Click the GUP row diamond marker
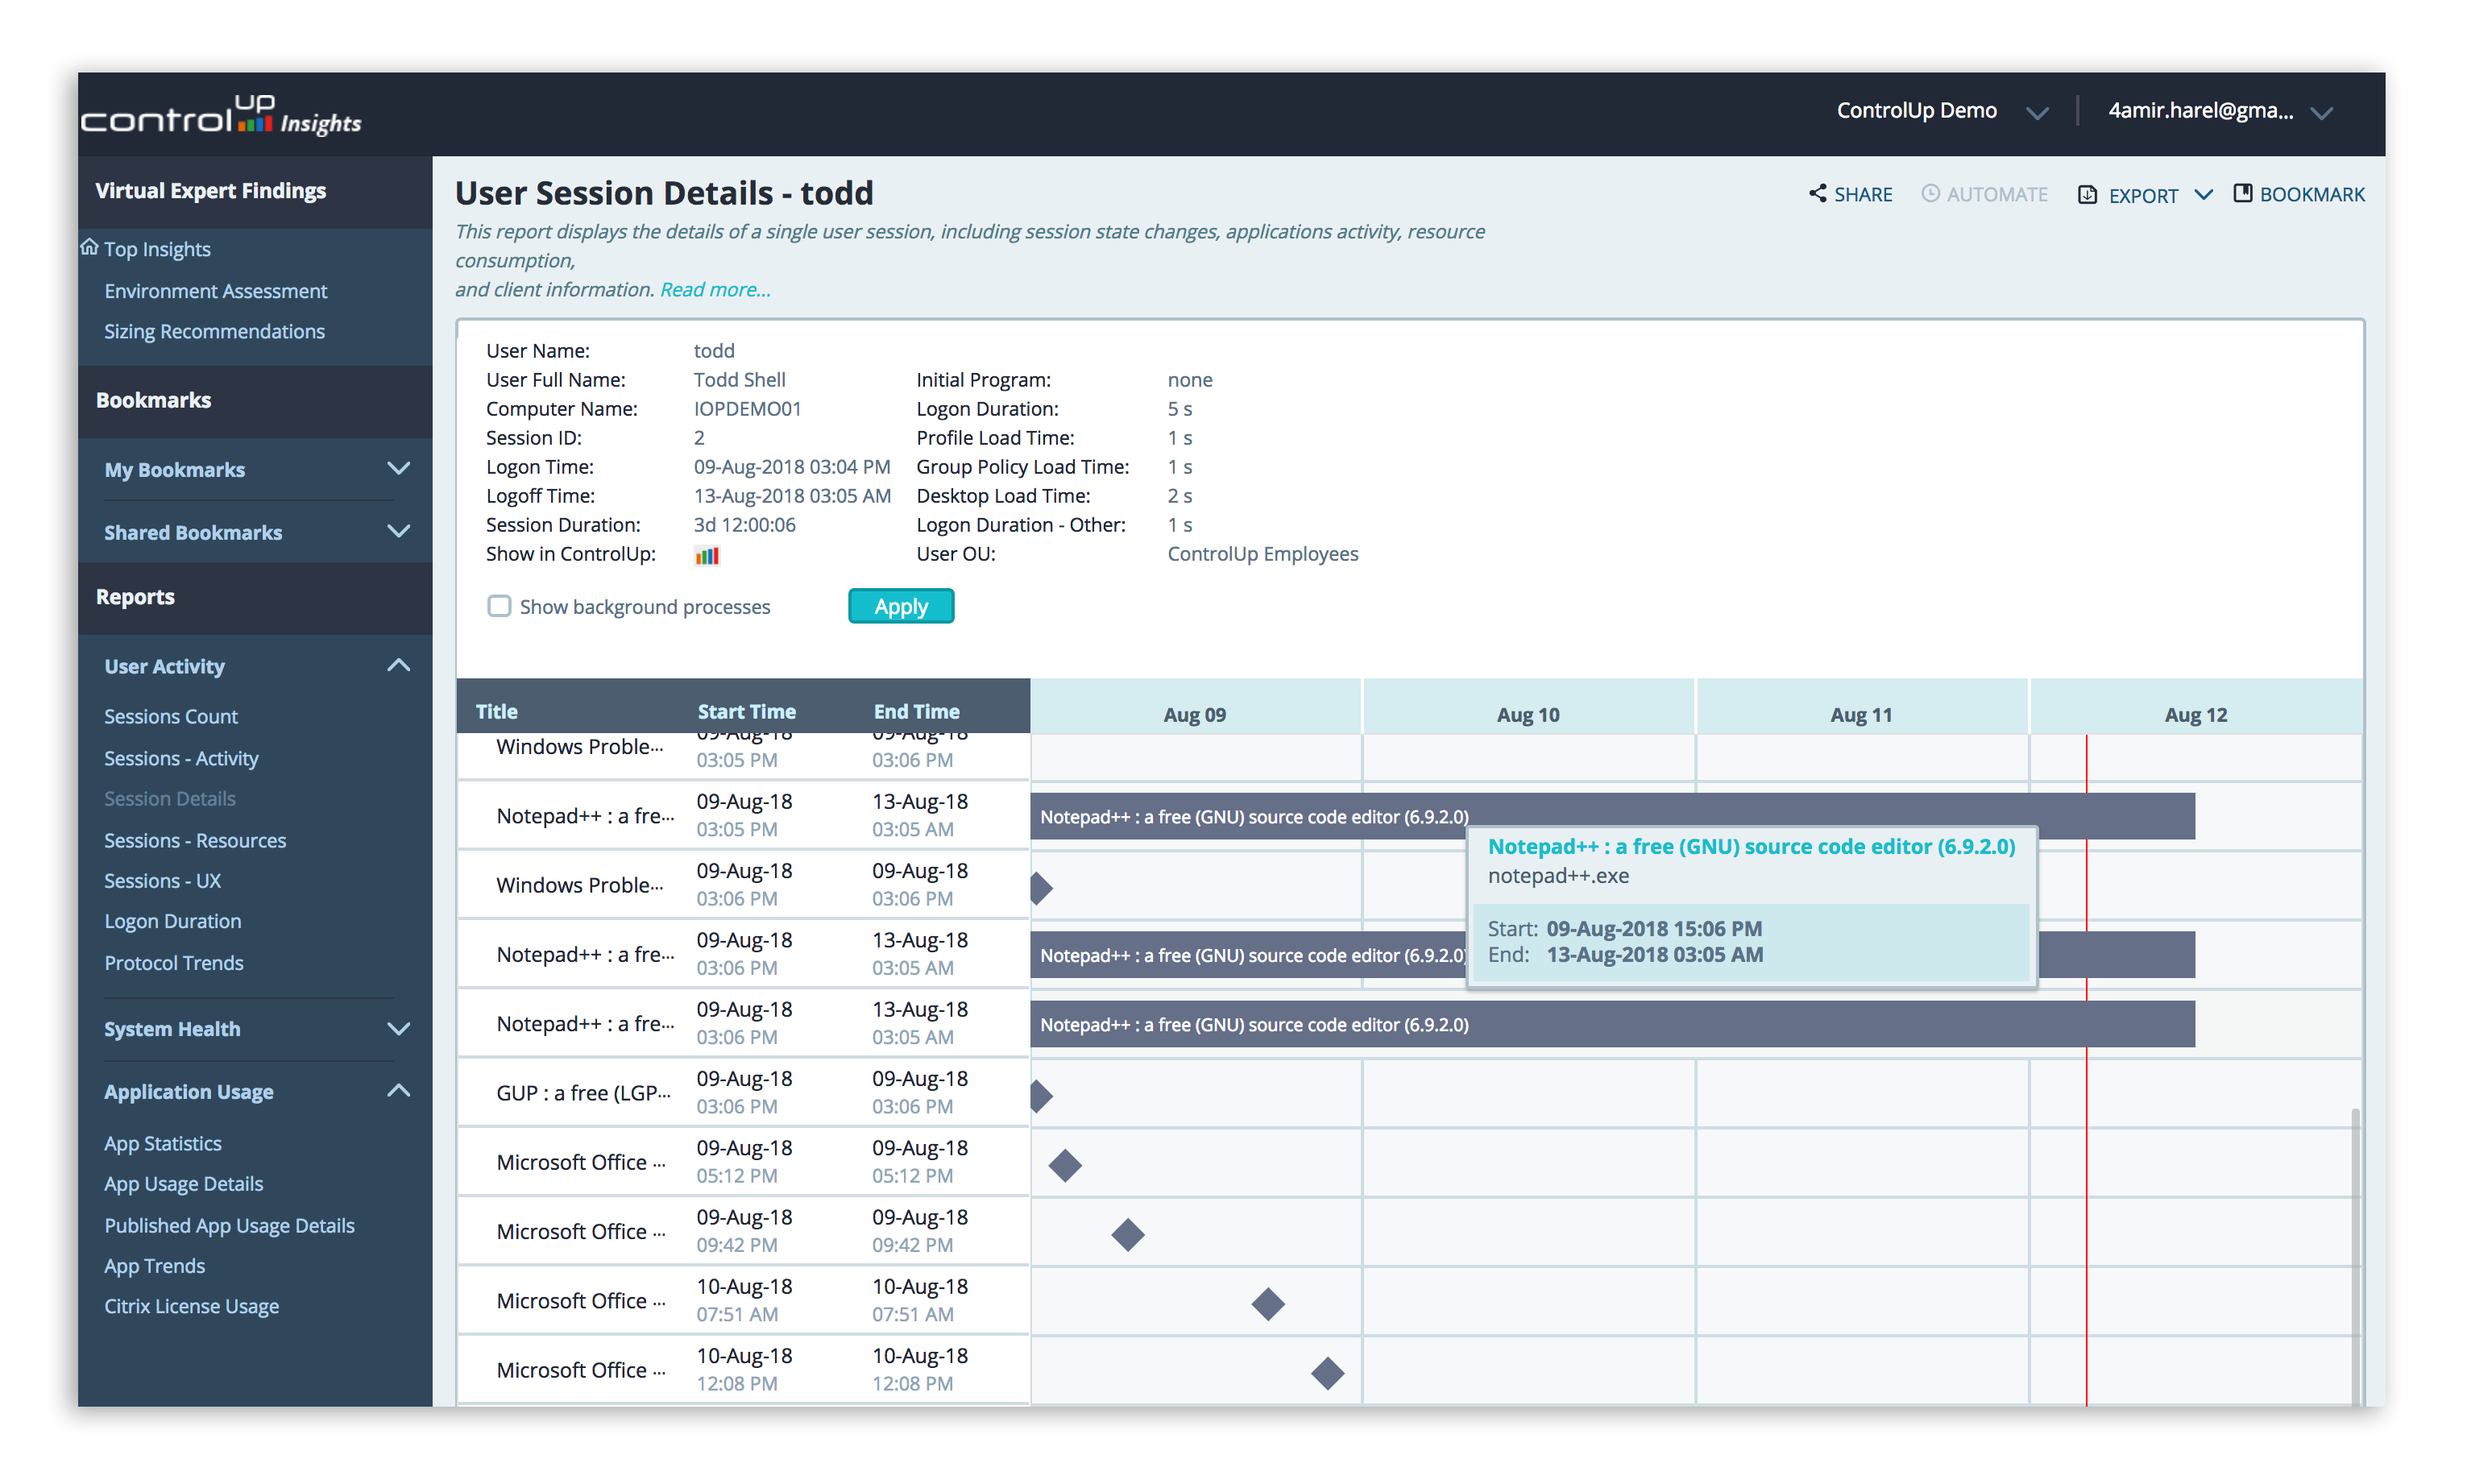The height and width of the screenshot is (1484, 2467). click(x=1041, y=1095)
